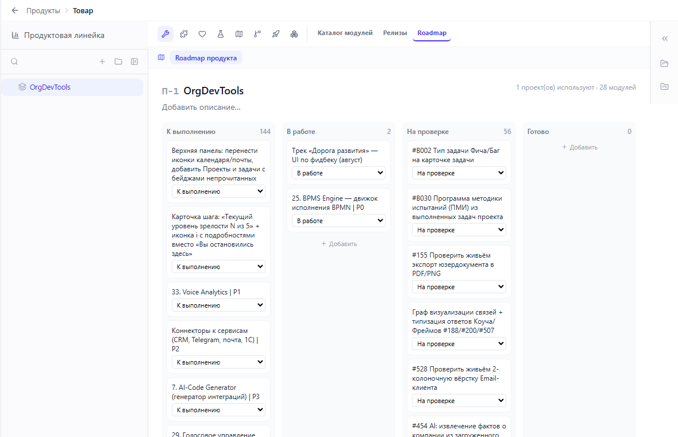Click the Roadmap продукта chip
The width and height of the screenshot is (678, 437).
[x=206, y=57]
